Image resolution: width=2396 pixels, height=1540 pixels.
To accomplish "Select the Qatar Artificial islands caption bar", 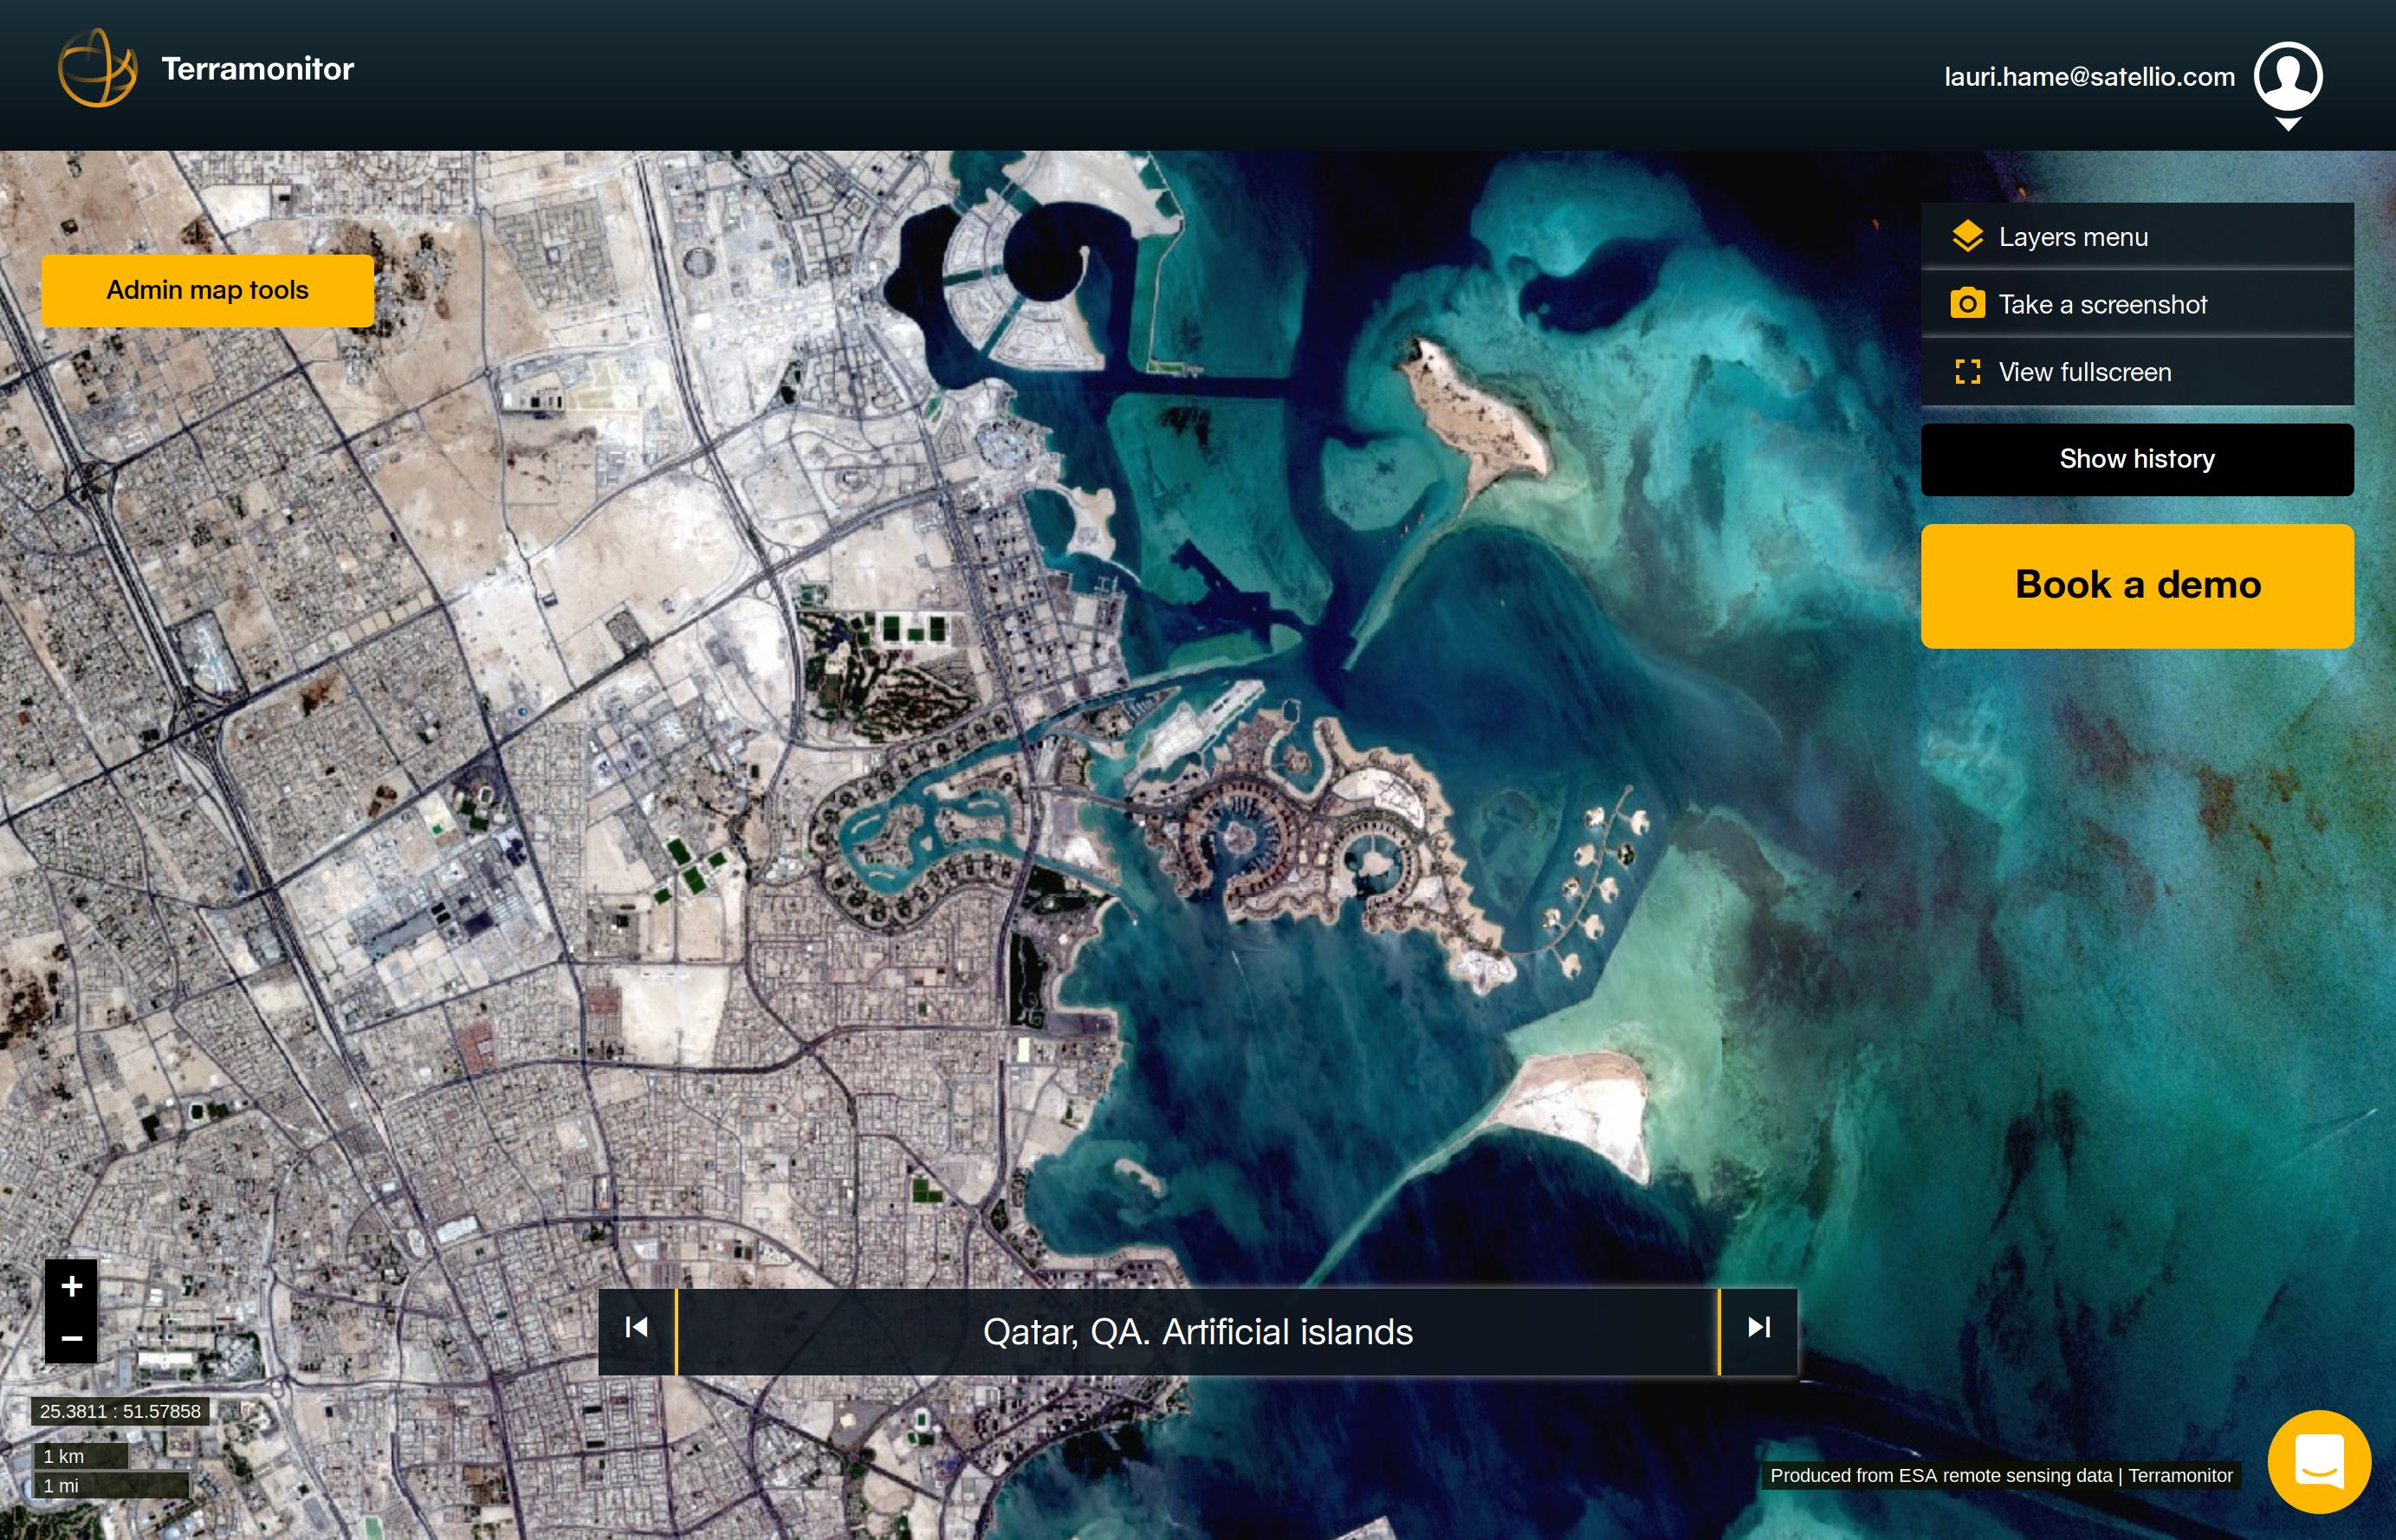I will pos(1198,1331).
